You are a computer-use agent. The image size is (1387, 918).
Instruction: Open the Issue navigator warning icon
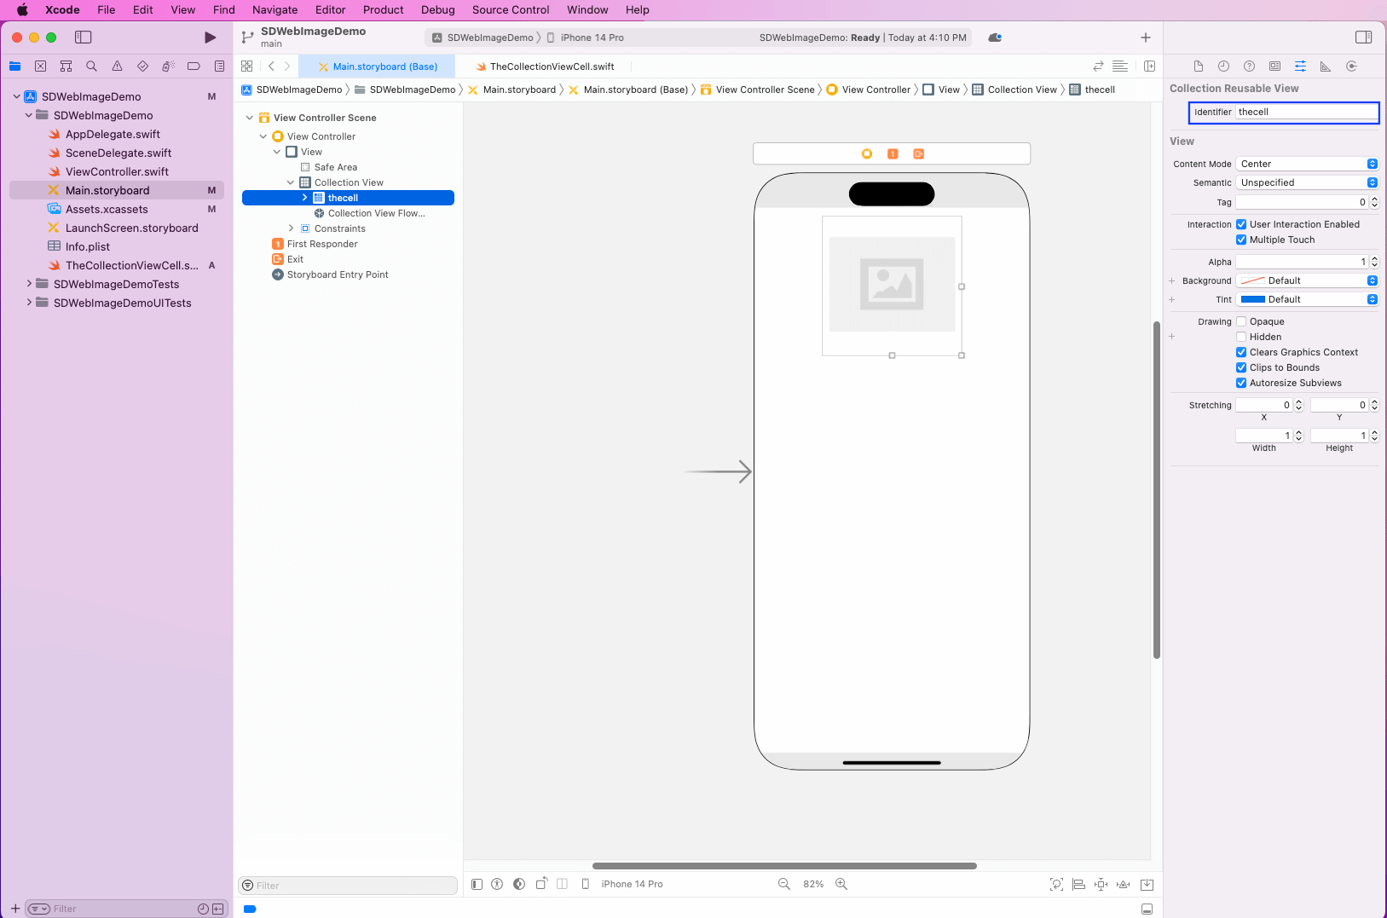click(x=117, y=66)
